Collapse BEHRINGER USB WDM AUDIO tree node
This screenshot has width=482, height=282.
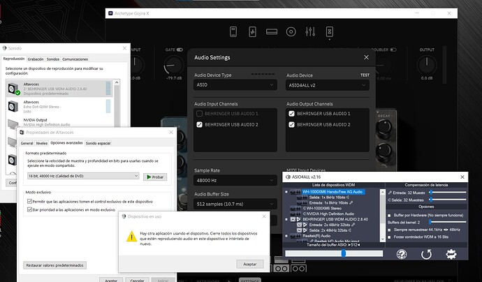[286, 219]
